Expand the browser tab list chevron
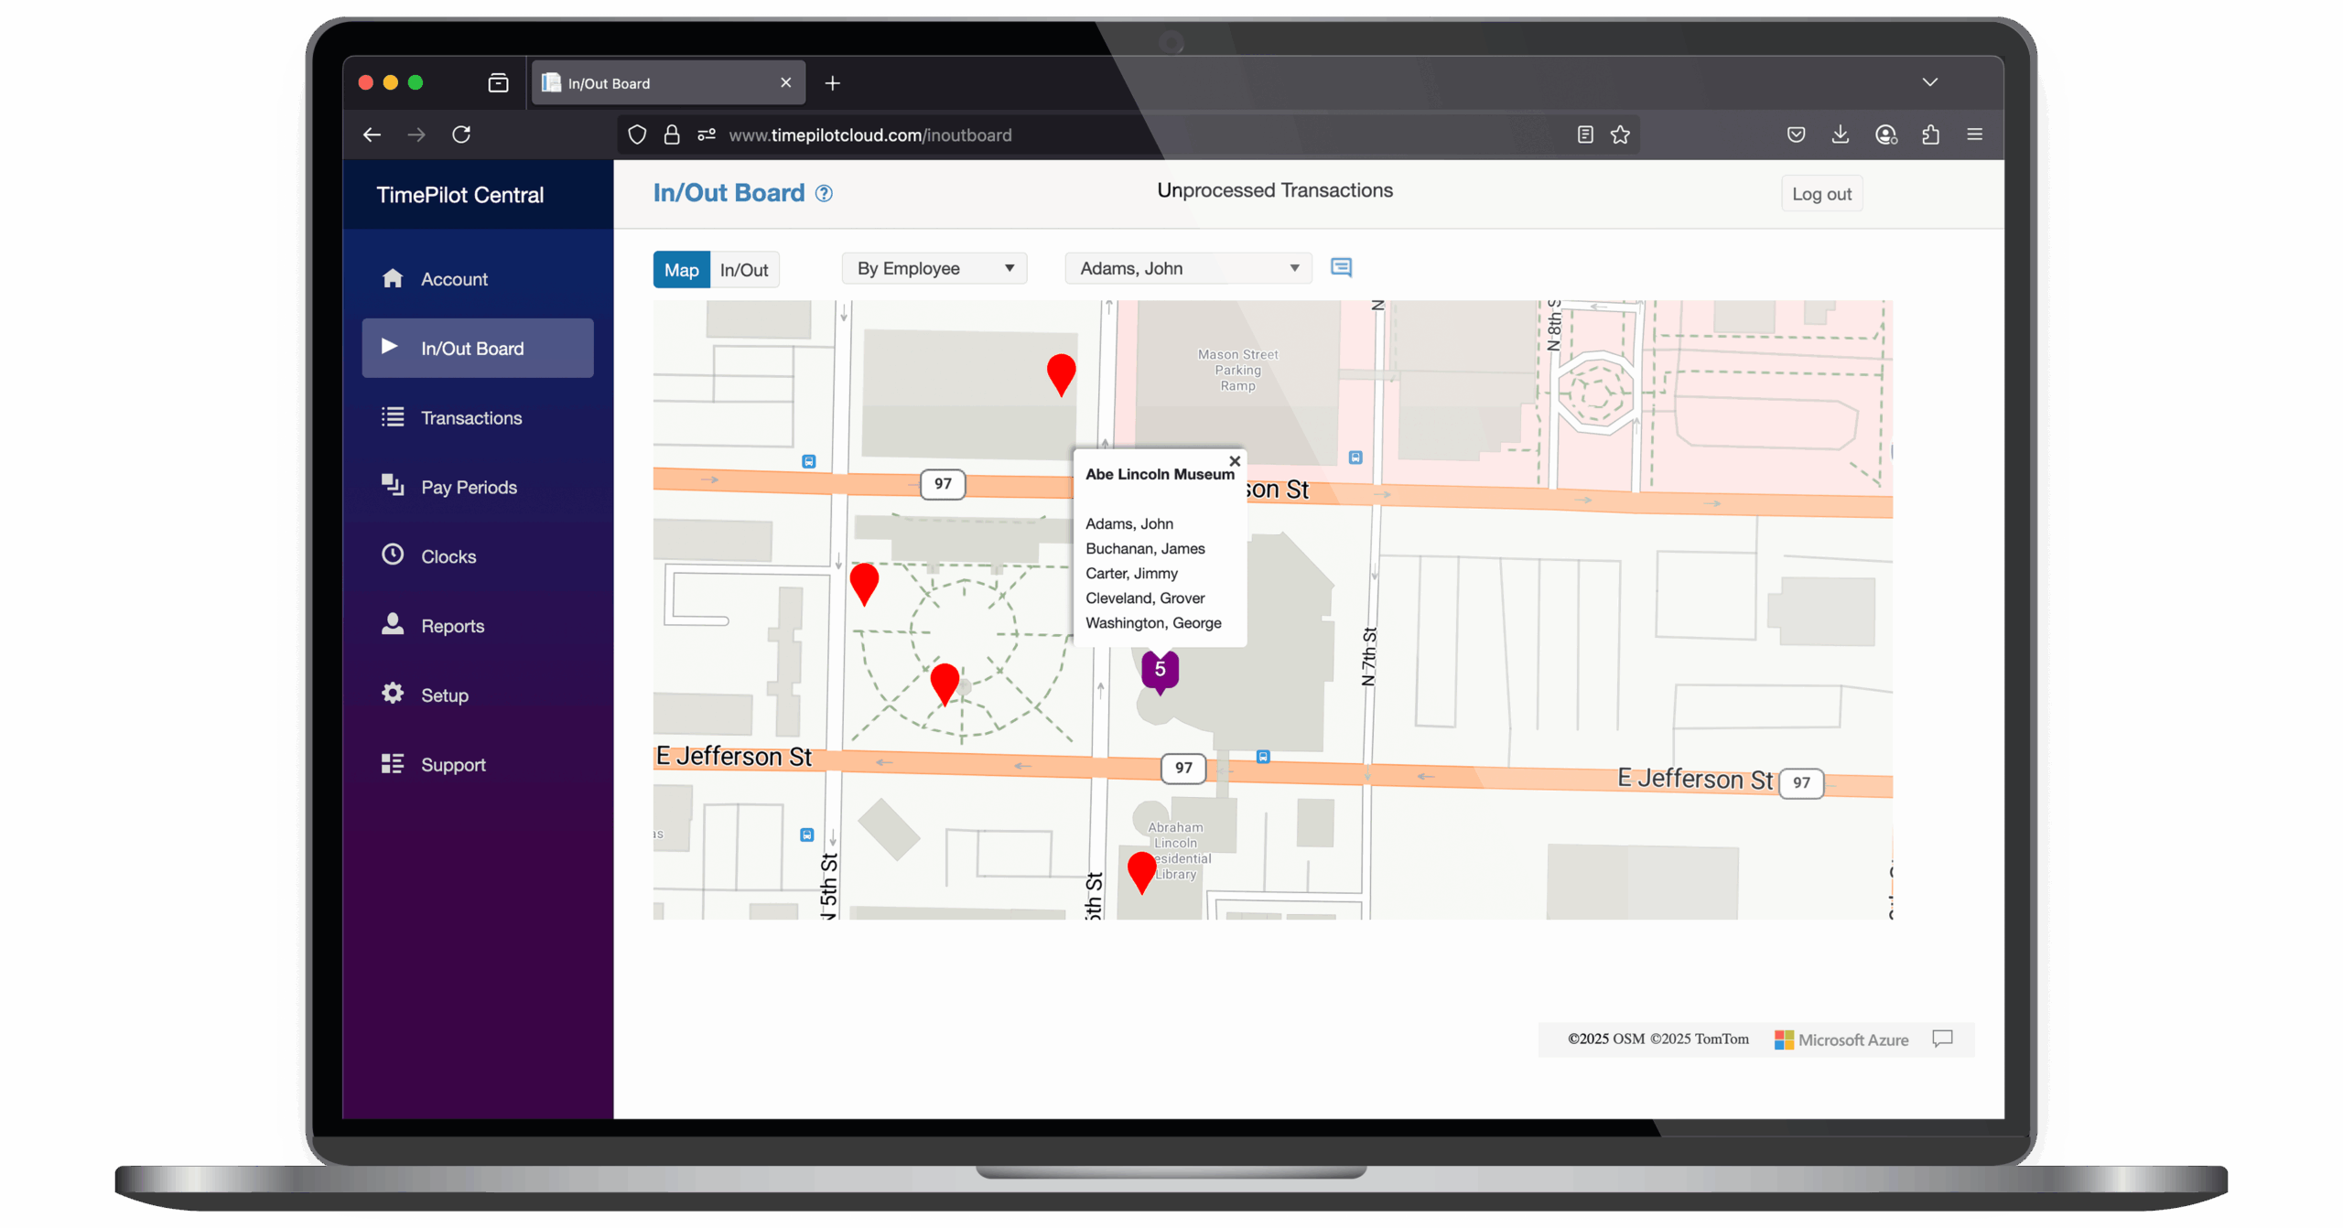The height and width of the screenshot is (1228, 2343). tap(1929, 82)
